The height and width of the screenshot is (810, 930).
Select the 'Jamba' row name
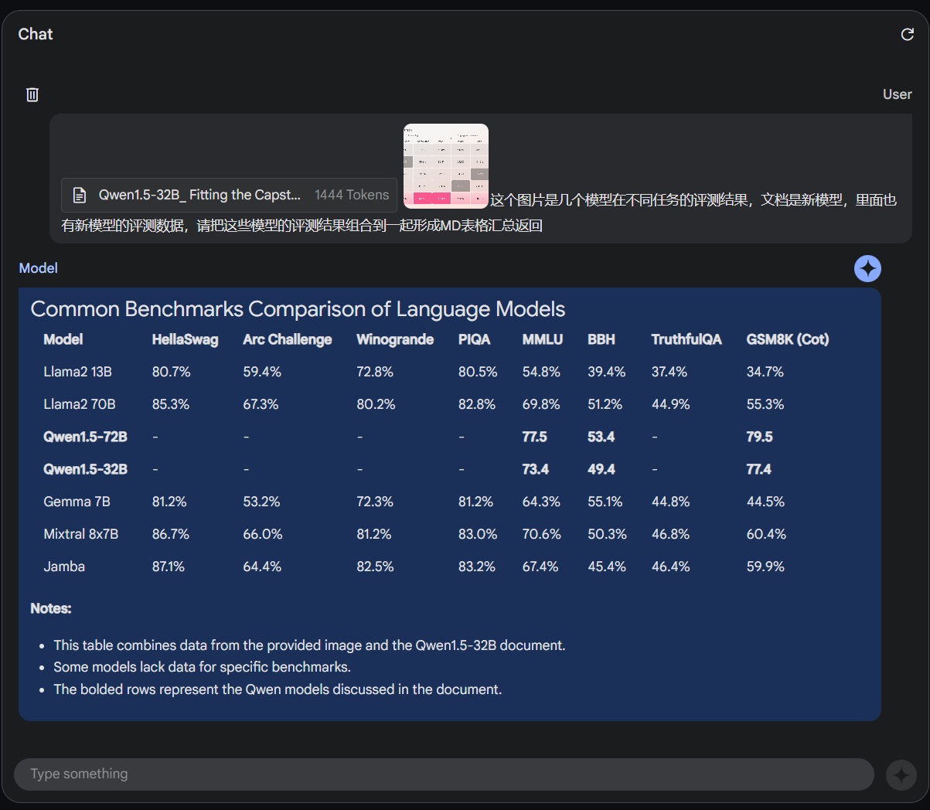(x=64, y=567)
